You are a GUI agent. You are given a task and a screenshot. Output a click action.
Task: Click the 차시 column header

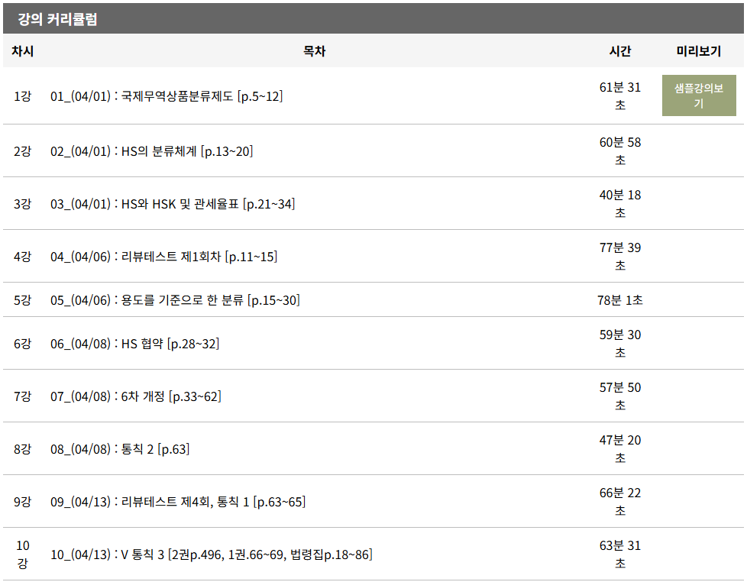[x=22, y=51]
